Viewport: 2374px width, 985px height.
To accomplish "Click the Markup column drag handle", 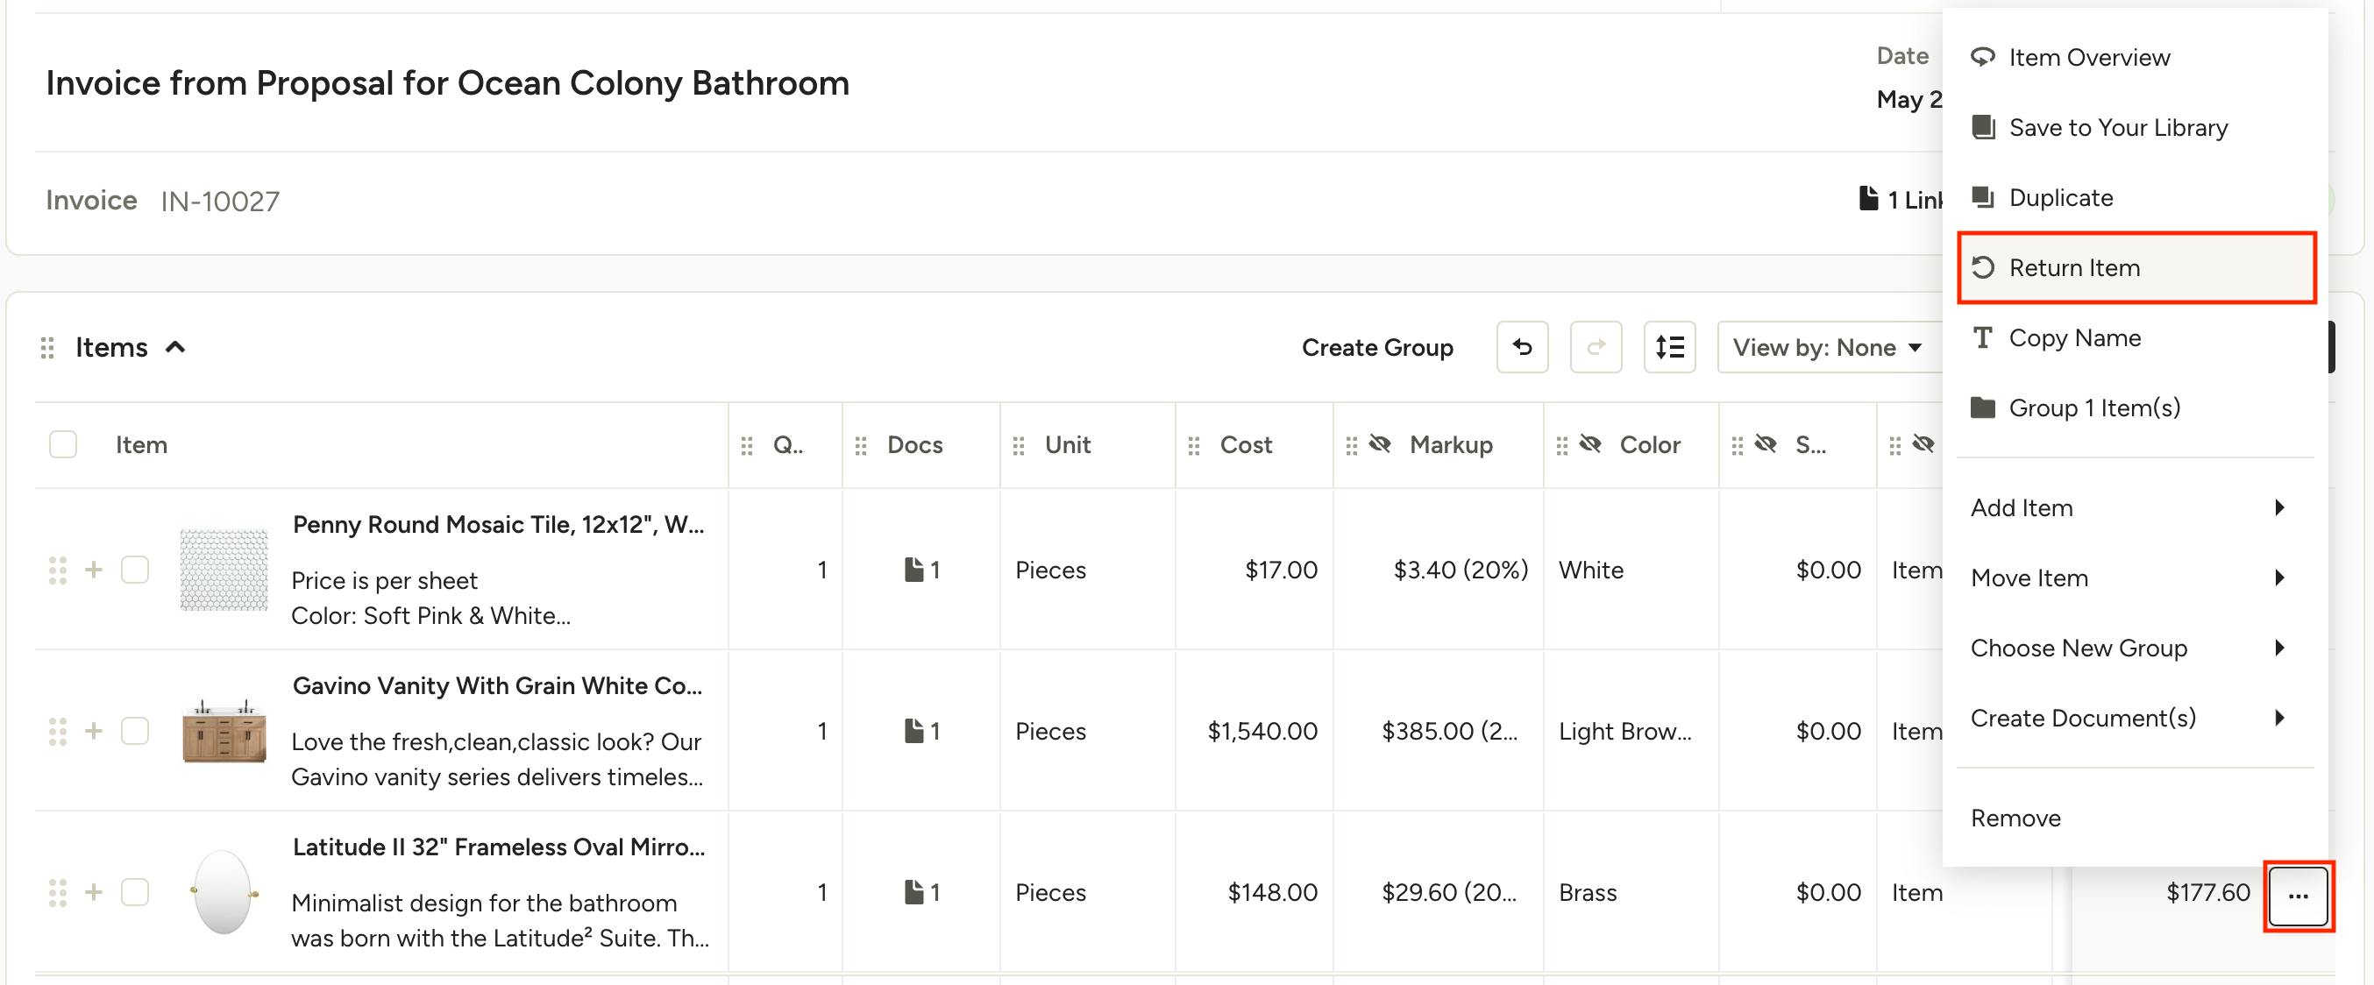I will click(x=1351, y=446).
